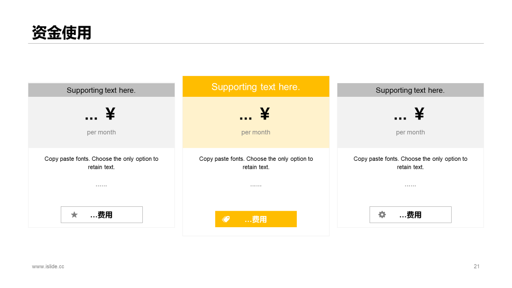This screenshot has width=512, height=288.
Task: Select the slide title "资金使用"
Action: coord(62,33)
